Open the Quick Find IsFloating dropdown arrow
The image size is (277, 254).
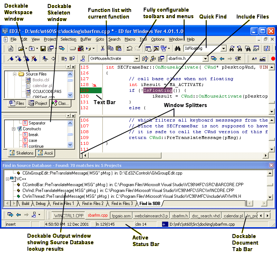[x=223, y=49]
